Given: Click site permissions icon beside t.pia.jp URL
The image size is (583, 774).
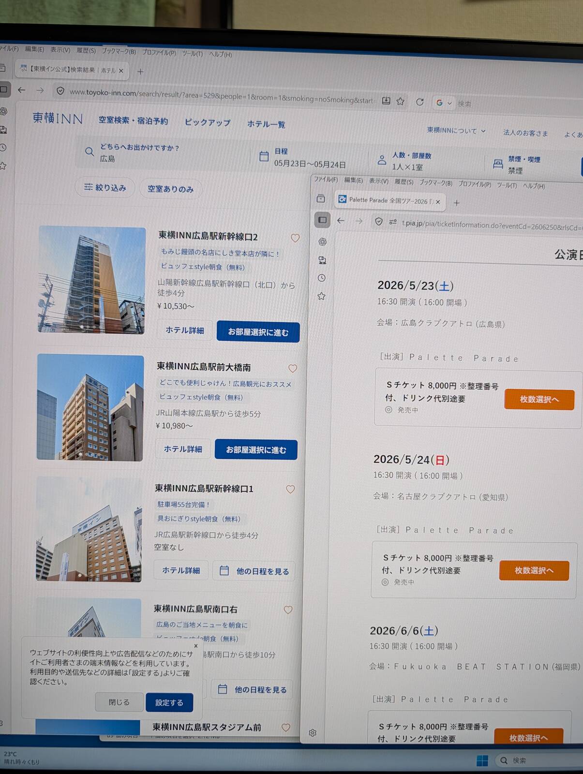Looking at the screenshot, I should tap(393, 222).
